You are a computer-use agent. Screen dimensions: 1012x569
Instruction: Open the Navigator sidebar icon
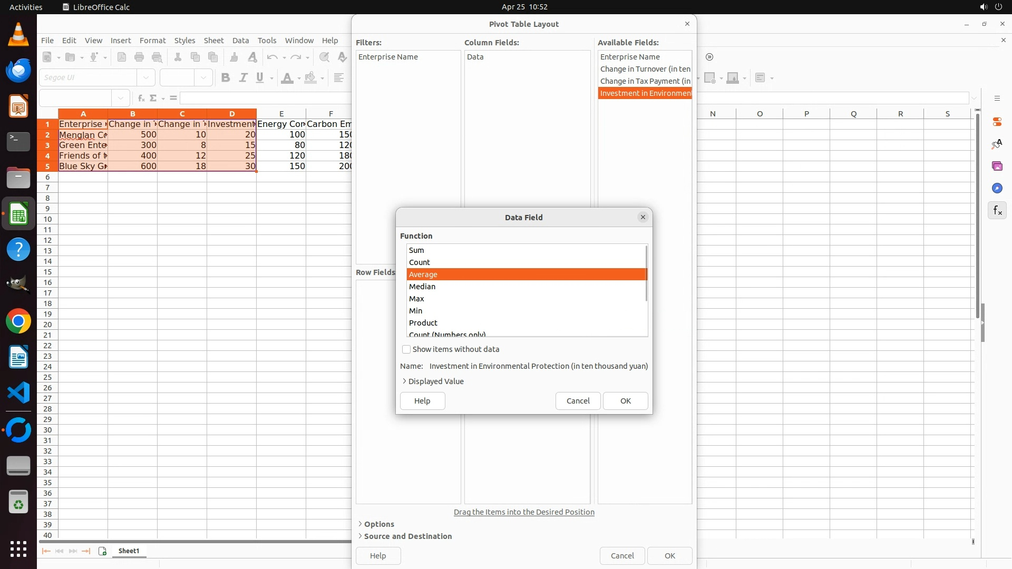tap(997, 189)
